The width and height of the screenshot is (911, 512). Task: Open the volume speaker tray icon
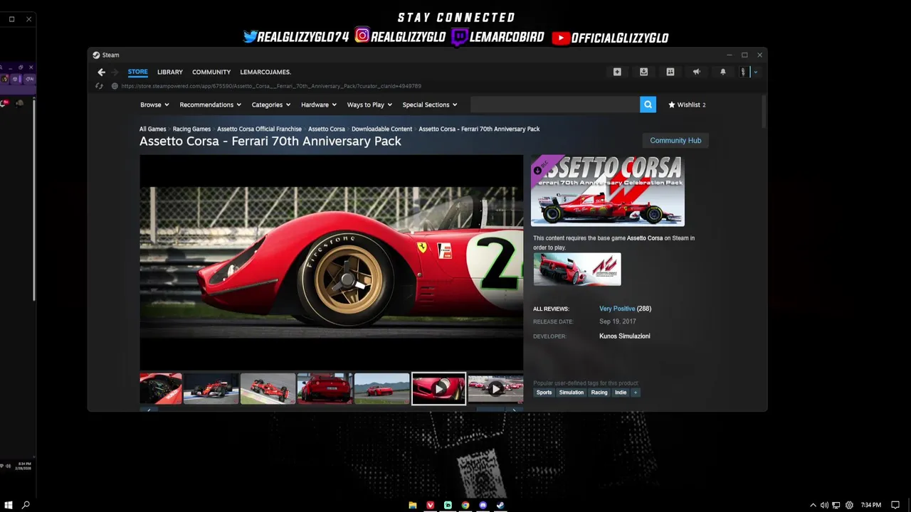[824, 505]
